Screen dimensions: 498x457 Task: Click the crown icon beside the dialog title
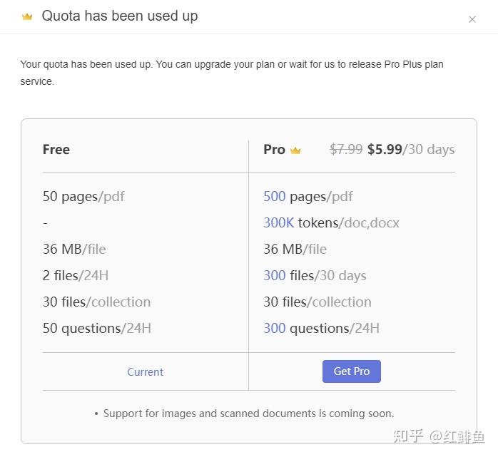27,16
